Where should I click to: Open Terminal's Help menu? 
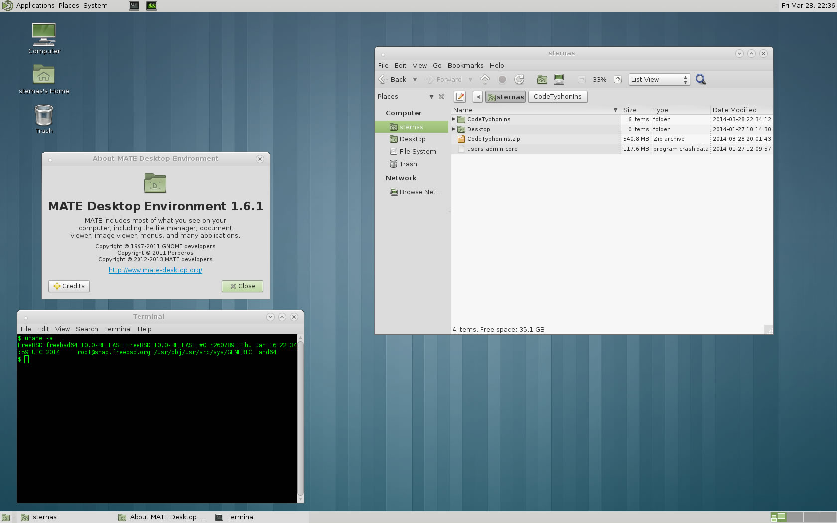[144, 329]
